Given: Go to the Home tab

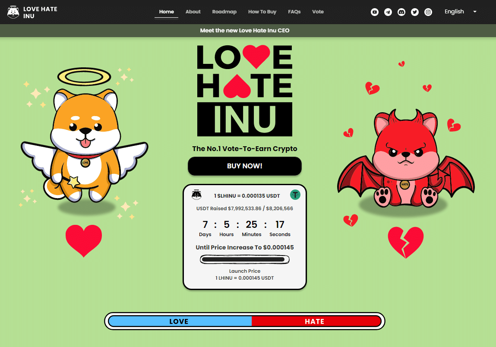Looking at the screenshot, I should (x=167, y=12).
